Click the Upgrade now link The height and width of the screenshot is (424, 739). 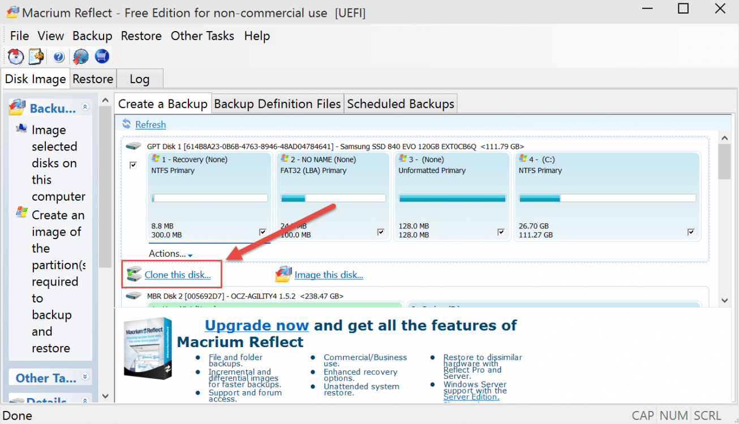click(256, 325)
